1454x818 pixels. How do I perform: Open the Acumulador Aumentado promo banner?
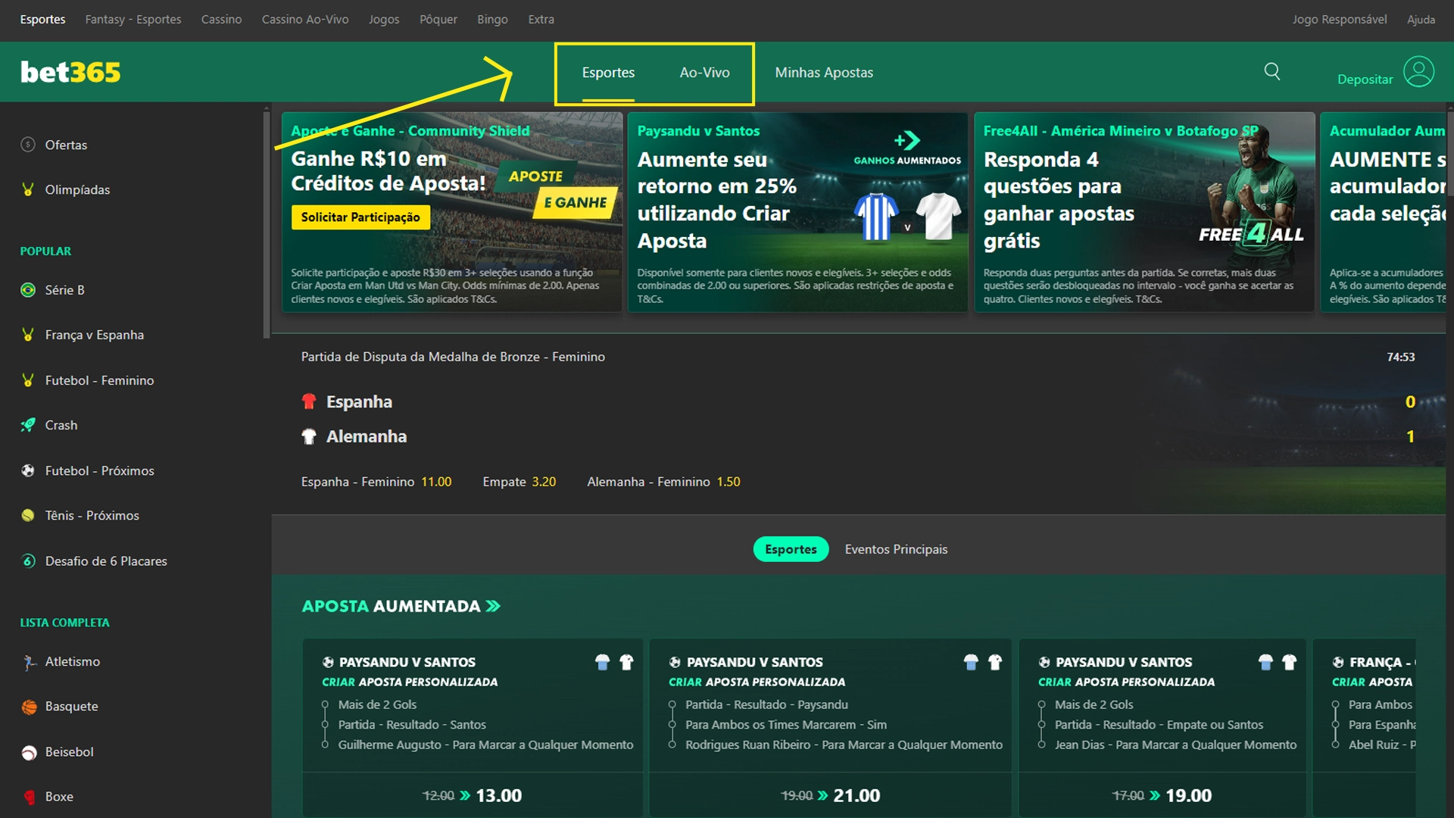click(1383, 212)
